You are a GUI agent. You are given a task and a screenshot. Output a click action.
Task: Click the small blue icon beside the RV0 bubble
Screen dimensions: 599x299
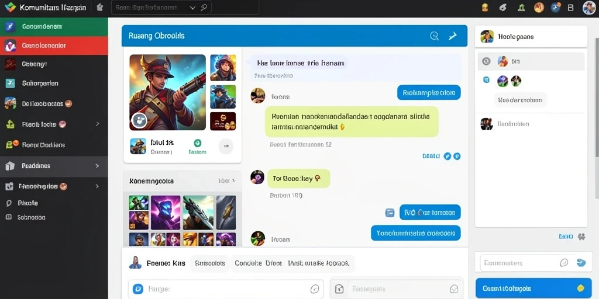(390, 213)
